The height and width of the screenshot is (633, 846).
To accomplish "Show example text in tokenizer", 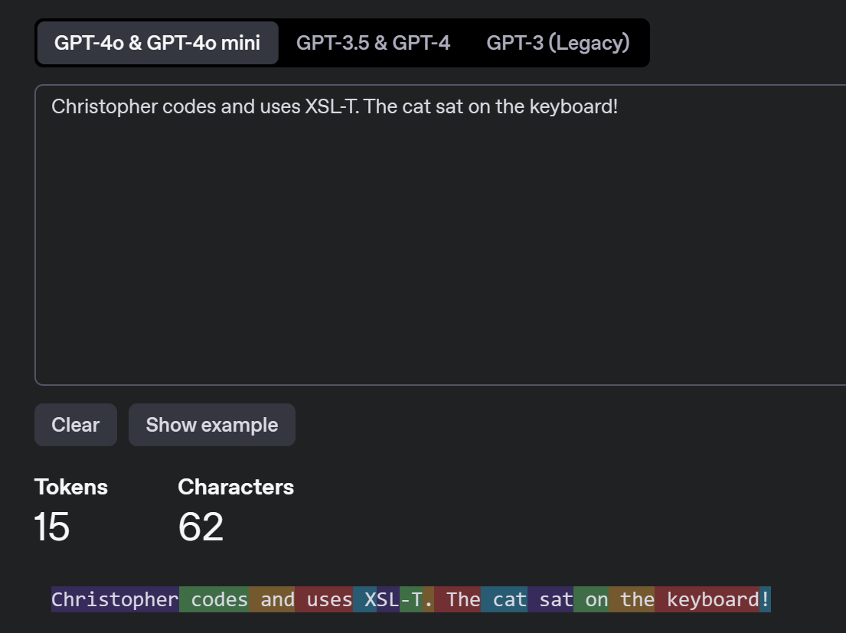I will pyautogui.click(x=211, y=425).
